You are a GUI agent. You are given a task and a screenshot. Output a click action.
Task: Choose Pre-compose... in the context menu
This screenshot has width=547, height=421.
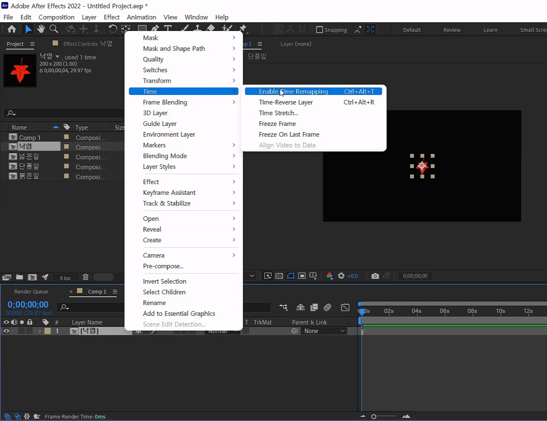184,266
